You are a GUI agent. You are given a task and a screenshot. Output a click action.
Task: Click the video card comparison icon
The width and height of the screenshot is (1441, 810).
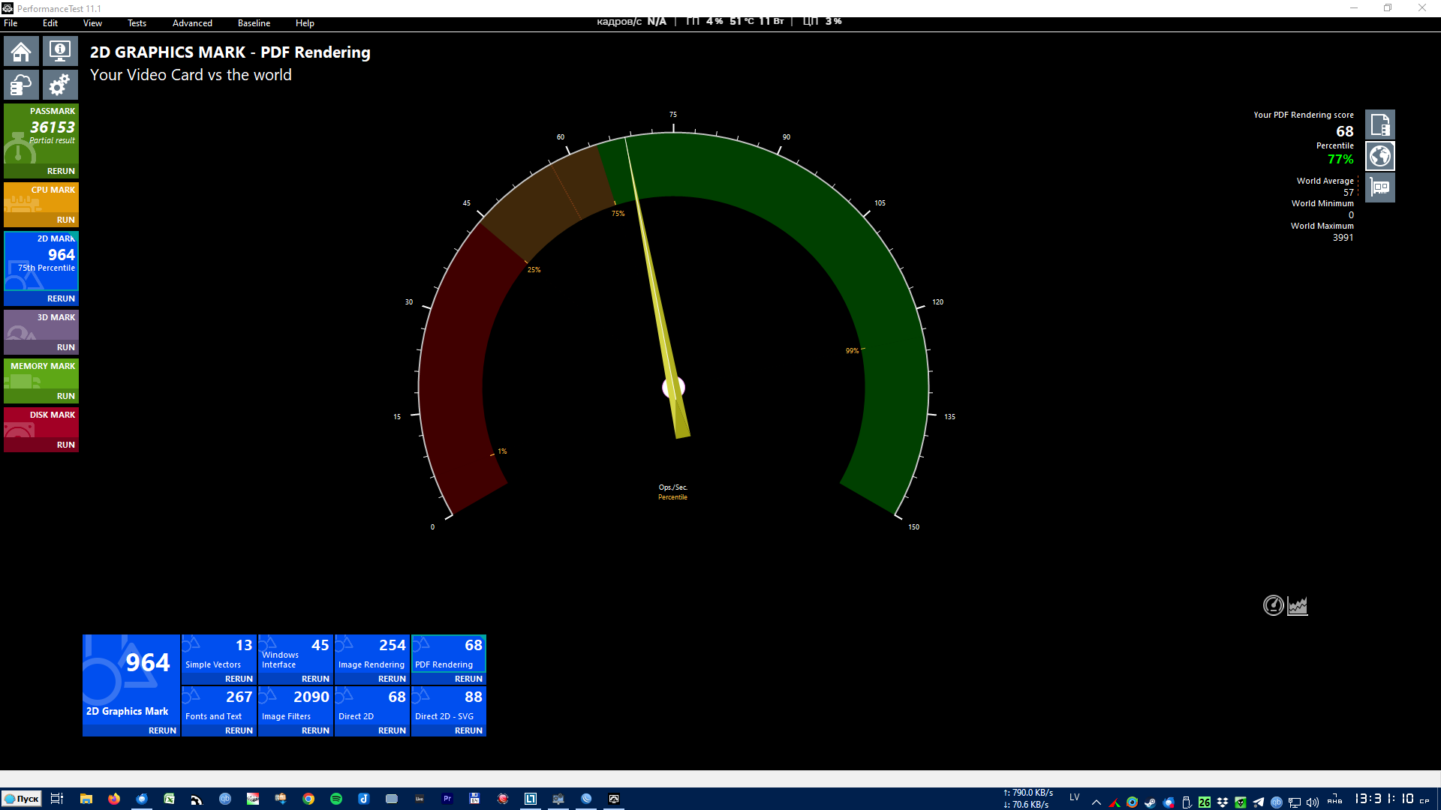coord(1379,187)
